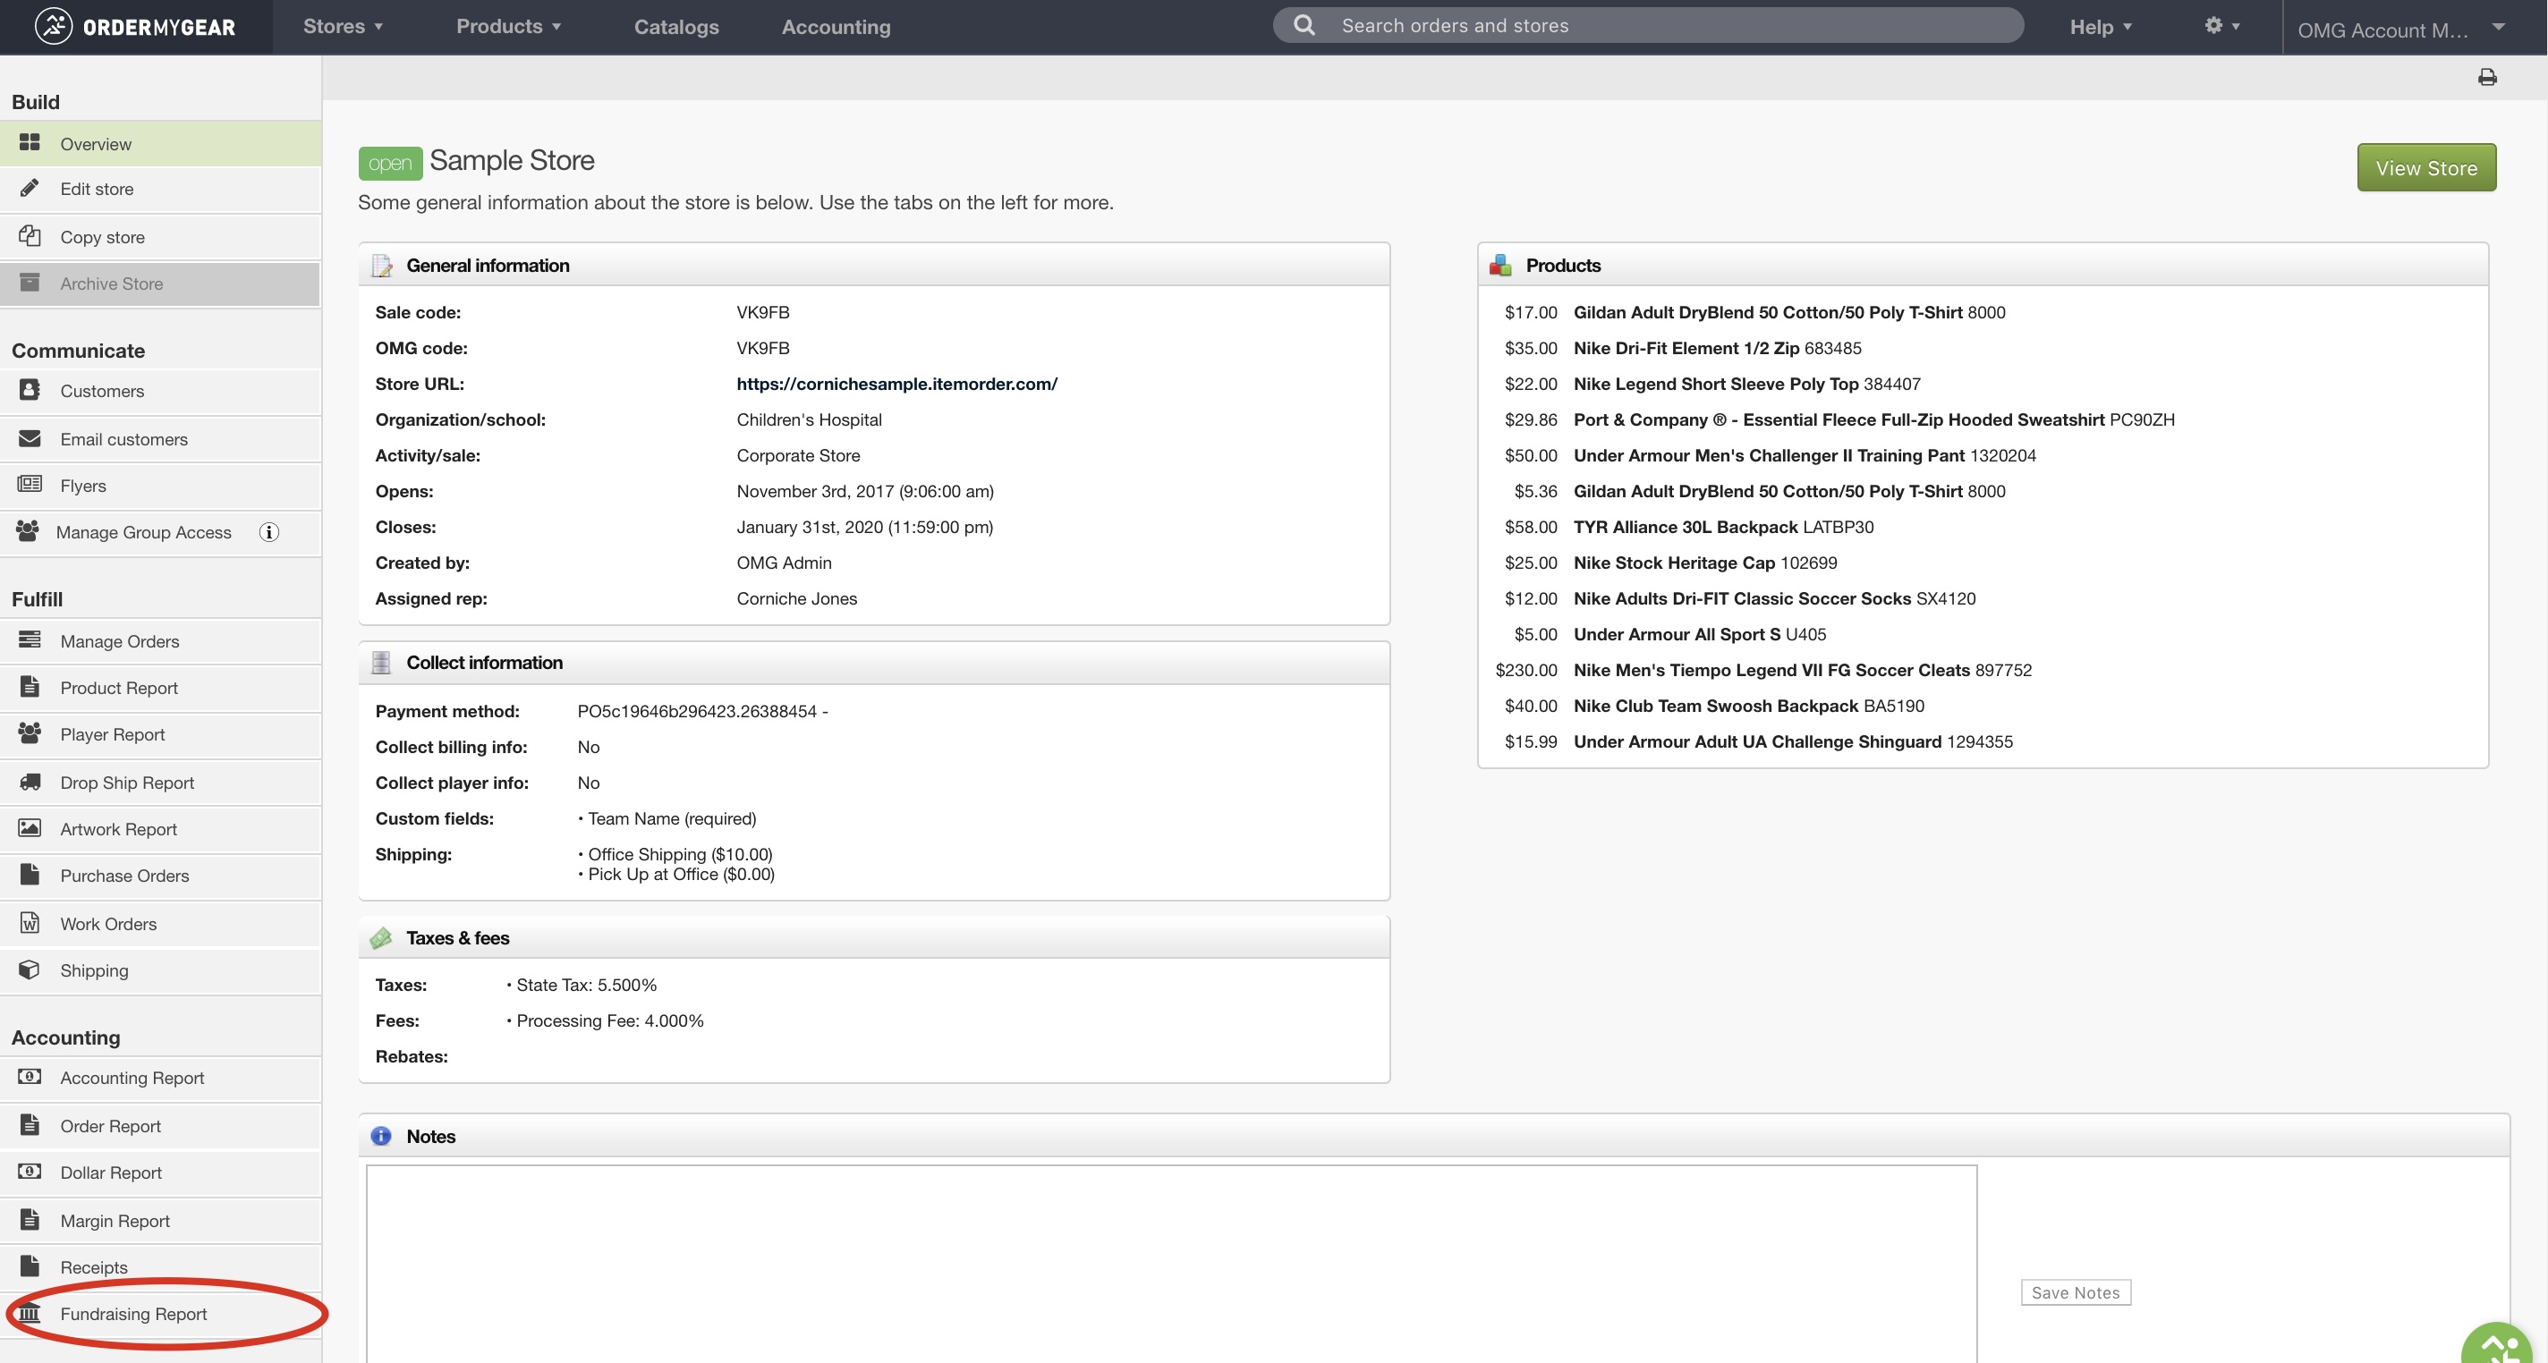This screenshot has width=2548, height=1363.
Task: Click the printer icon at top right
Action: pyautogui.click(x=2486, y=77)
